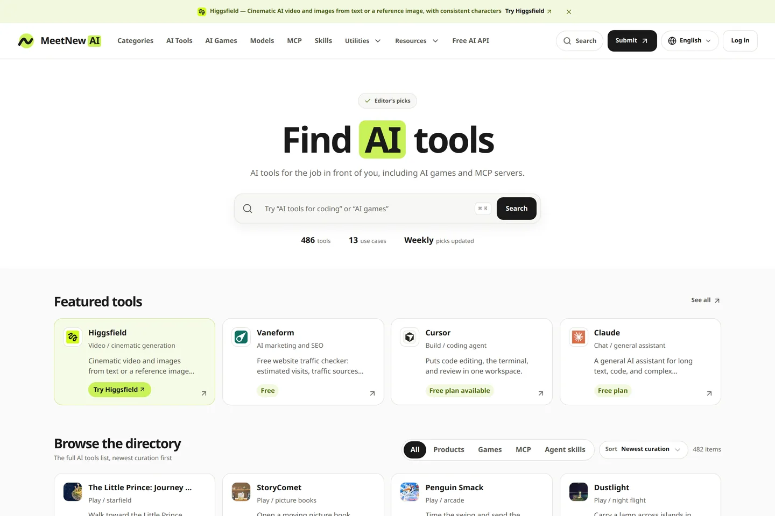Click the black Search button in hero
Screen dimensions: 775x516
coord(517,209)
